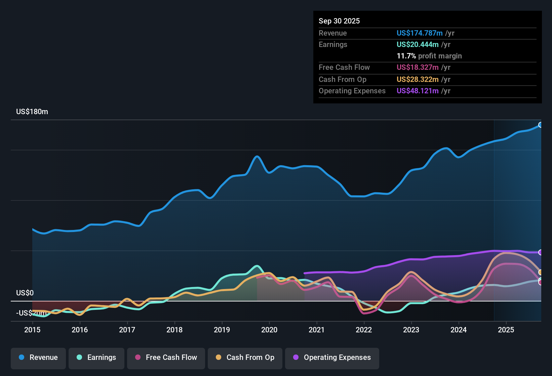552x376 pixels.
Task: Toggle the Operating Expenses series visibility
Action: pyautogui.click(x=332, y=358)
